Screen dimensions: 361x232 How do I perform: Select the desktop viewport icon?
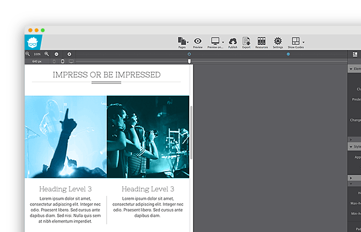(x=71, y=61)
